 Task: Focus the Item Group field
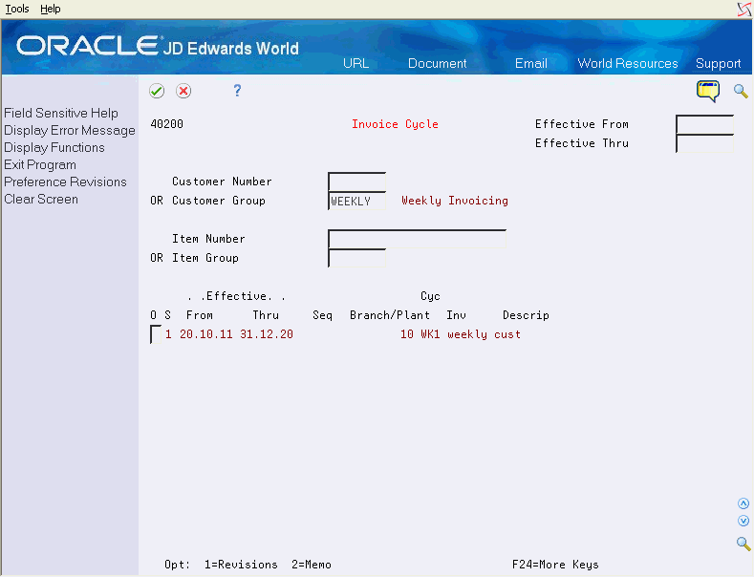pyautogui.click(x=356, y=258)
